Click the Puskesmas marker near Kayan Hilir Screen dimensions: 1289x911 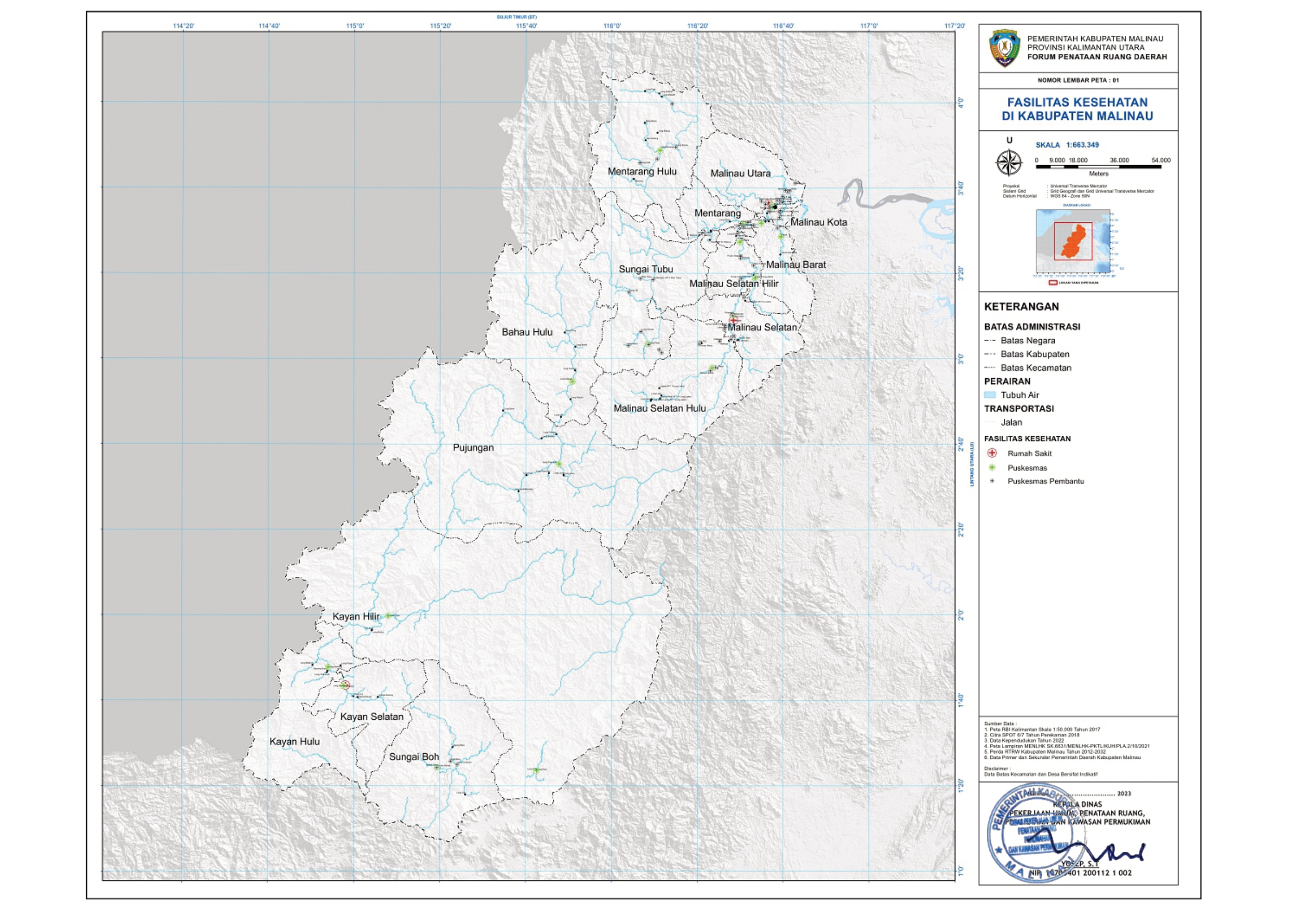pos(388,616)
